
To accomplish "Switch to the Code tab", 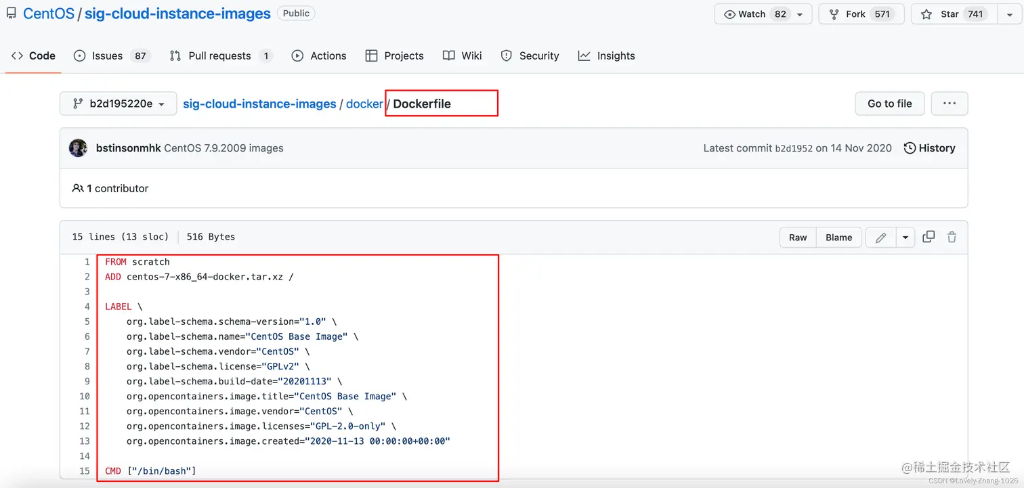I will [x=34, y=56].
